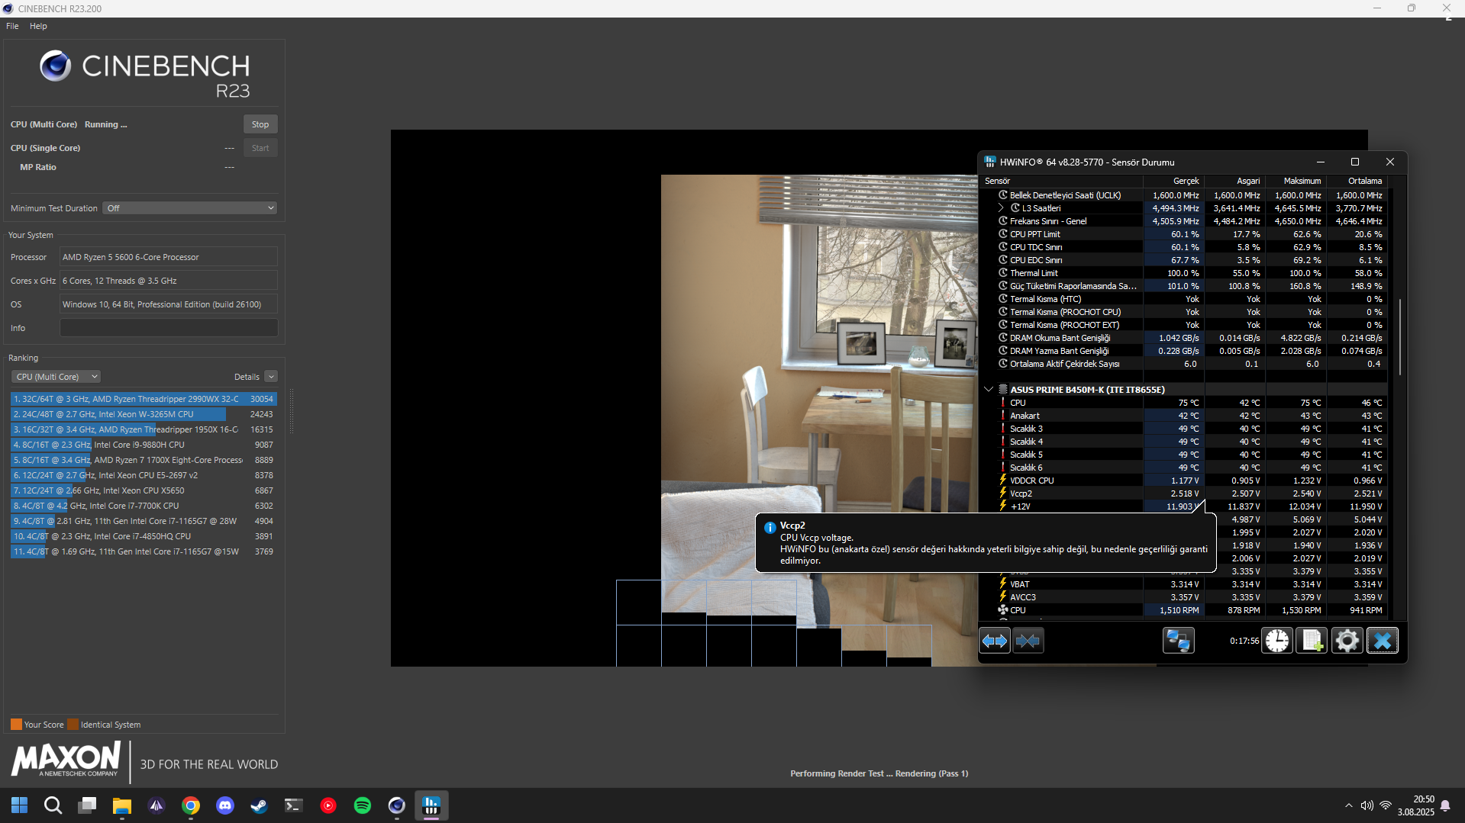
Task: Open the Minimum Test Duration dropdown
Action: (x=190, y=208)
